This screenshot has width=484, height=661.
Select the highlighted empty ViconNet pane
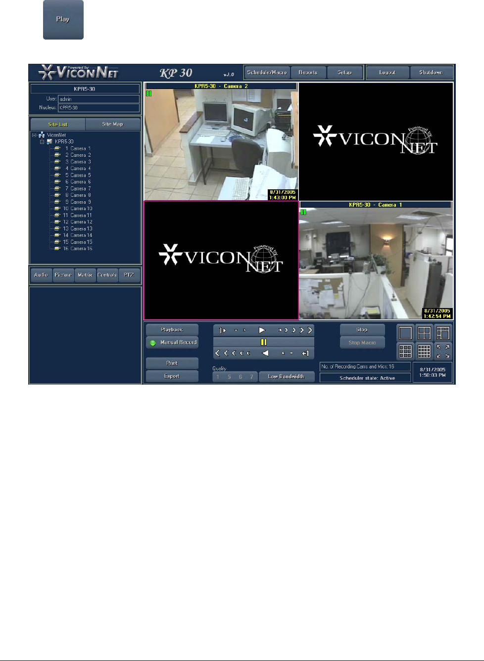(x=221, y=261)
